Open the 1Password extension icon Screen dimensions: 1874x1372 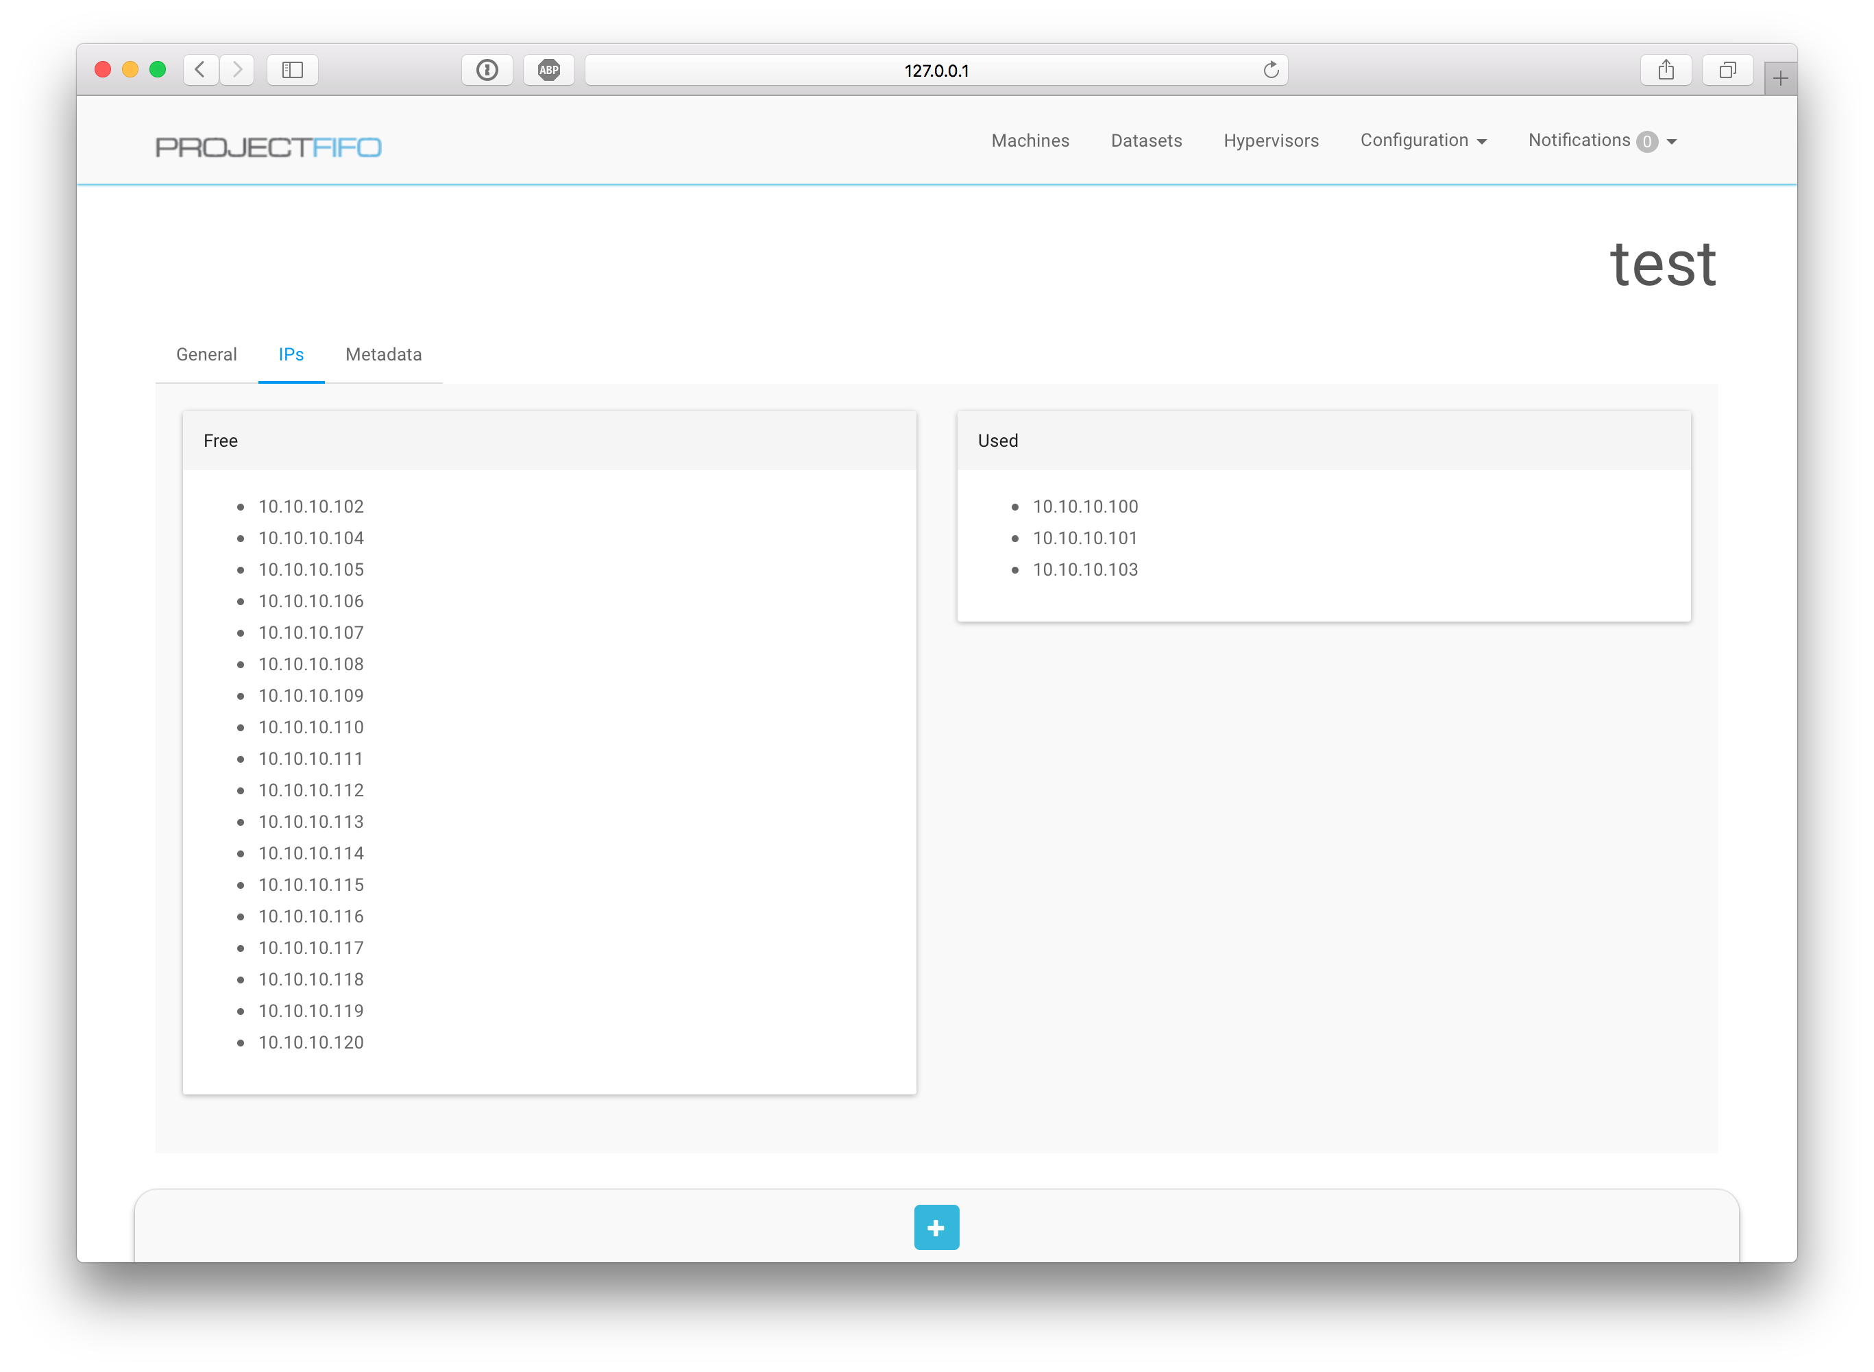[x=487, y=70]
